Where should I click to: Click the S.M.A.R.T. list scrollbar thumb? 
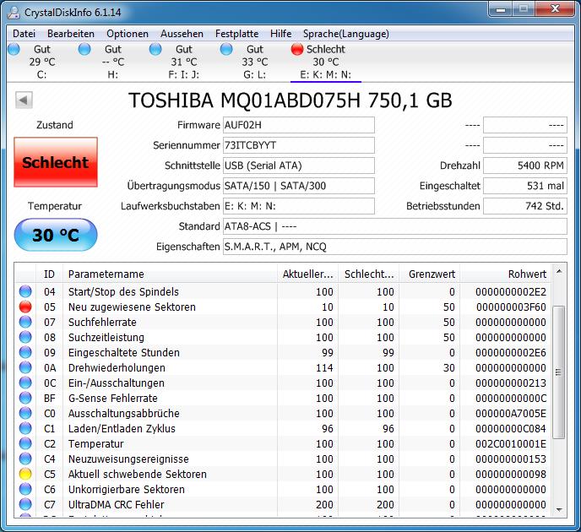pyautogui.click(x=558, y=372)
